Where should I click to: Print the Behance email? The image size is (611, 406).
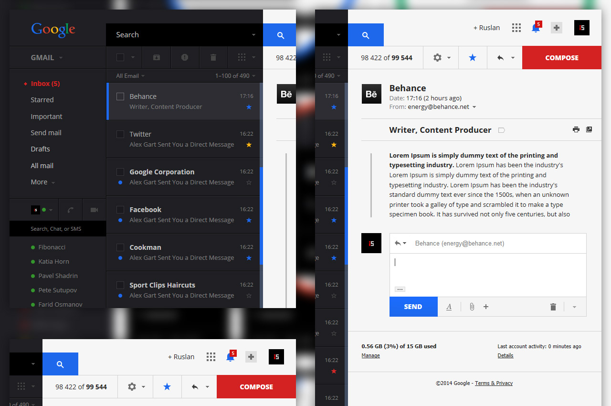tap(576, 129)
